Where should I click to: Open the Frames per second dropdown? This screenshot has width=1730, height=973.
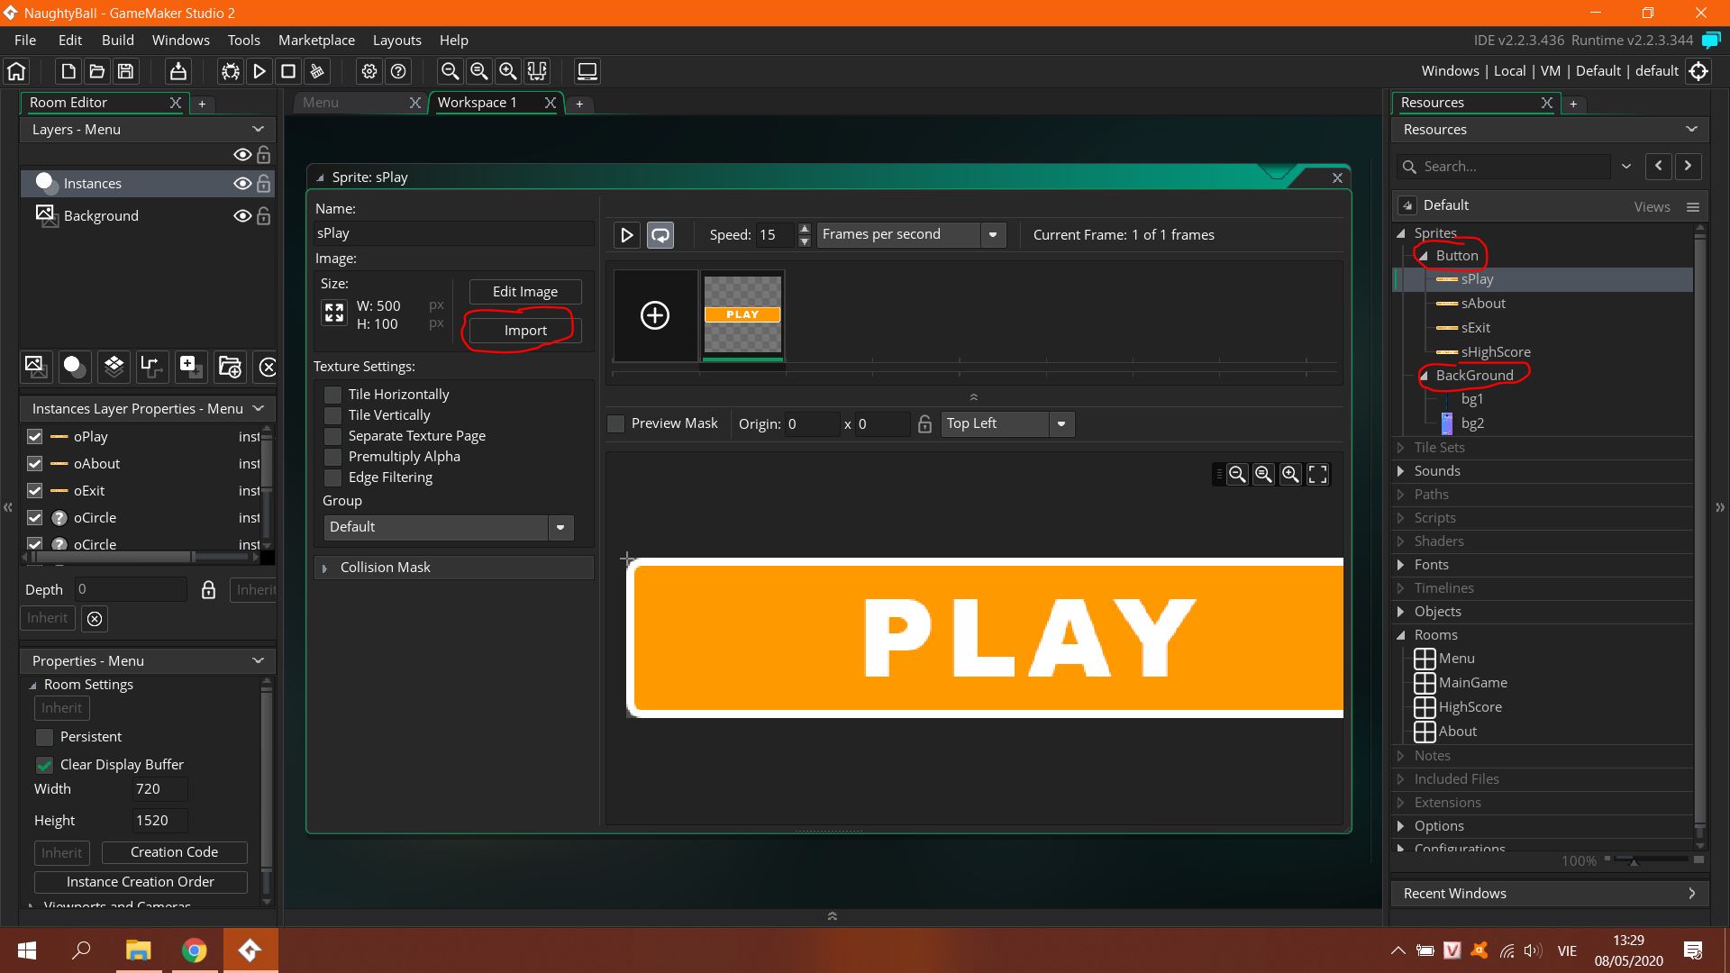992,234
